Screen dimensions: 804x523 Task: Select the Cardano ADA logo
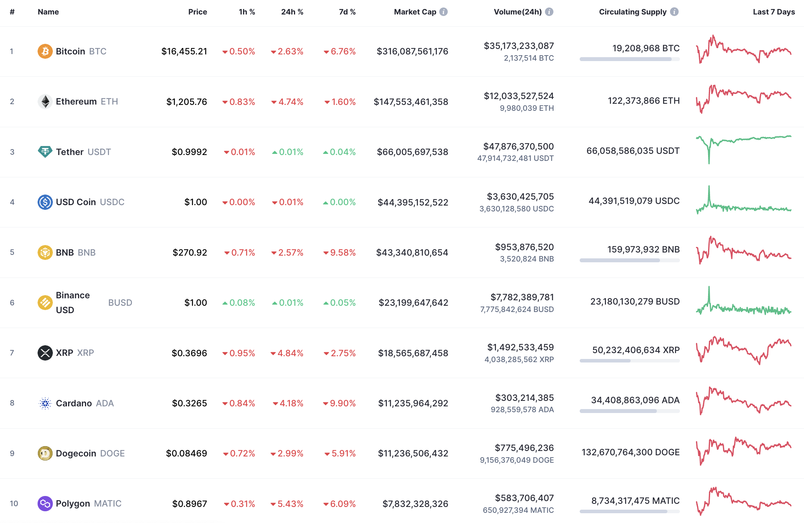[45, 403]
